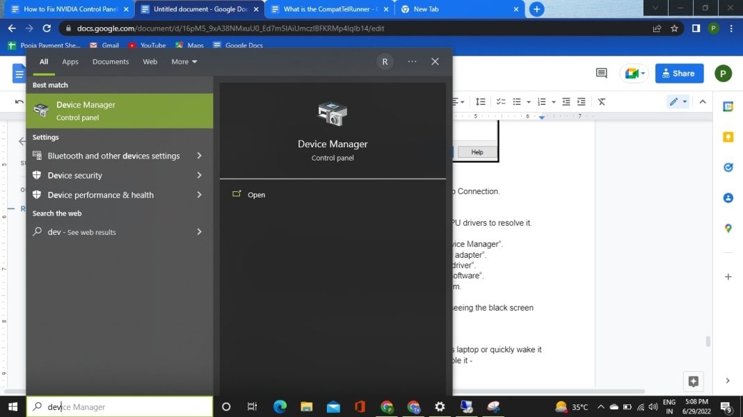Switch to the Documents search tab
The image size is (743, 417).
pos(110,61)
